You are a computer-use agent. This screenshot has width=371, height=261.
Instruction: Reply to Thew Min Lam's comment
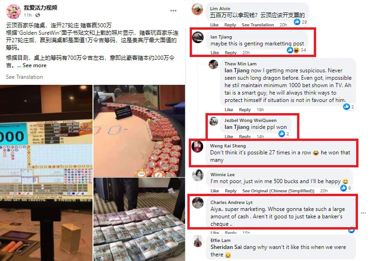[x=245, y=110]
